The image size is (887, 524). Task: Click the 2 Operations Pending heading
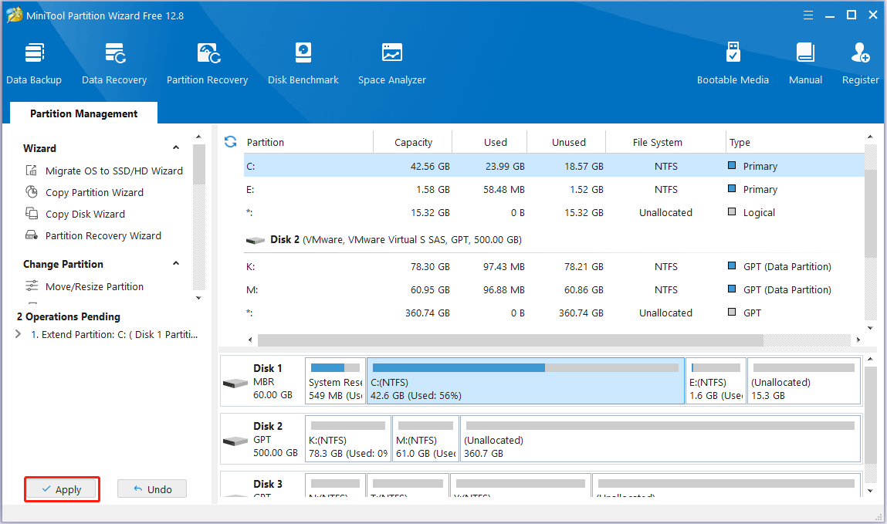coord(69,316)
